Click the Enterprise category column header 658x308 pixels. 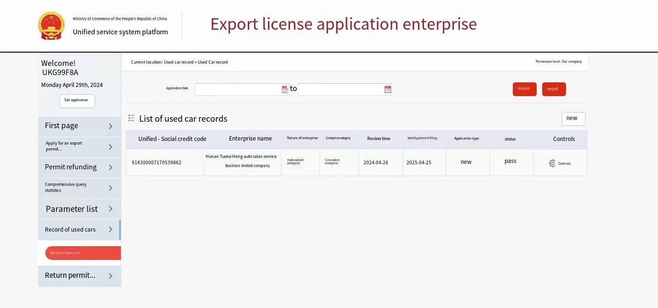coord(338,138)
